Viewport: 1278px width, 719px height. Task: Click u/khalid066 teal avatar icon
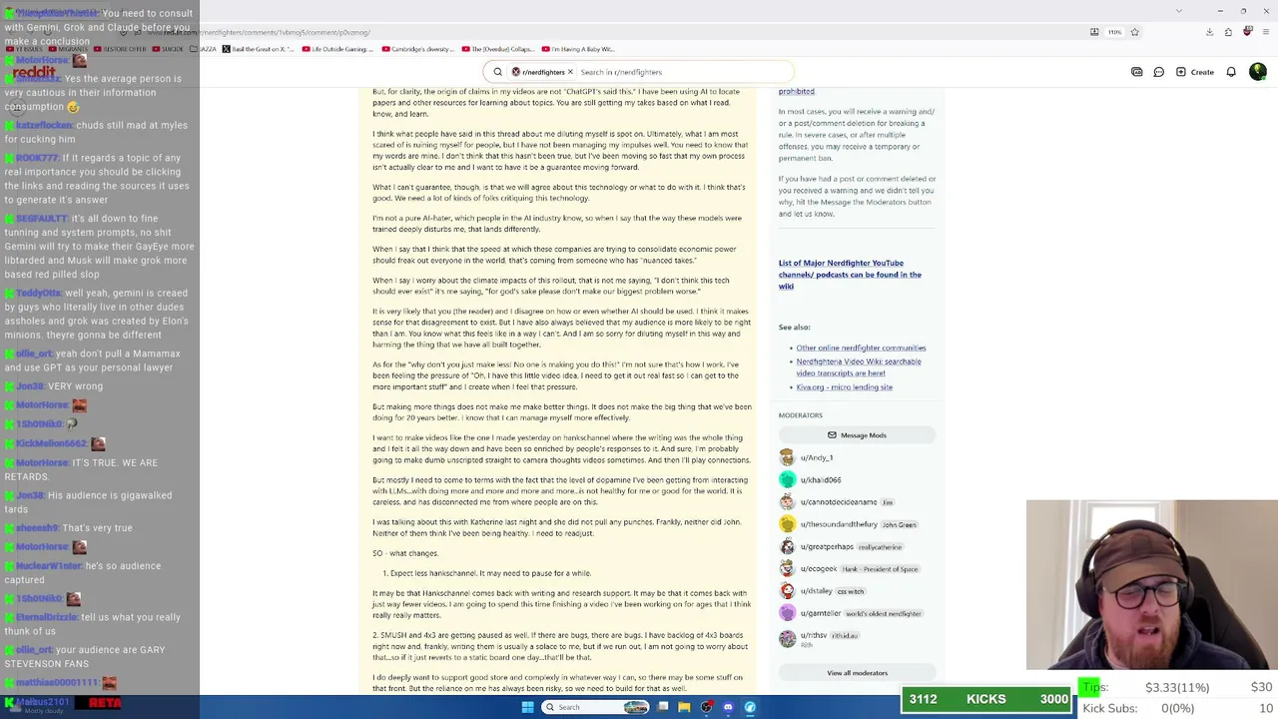click(x=788, y=480)
